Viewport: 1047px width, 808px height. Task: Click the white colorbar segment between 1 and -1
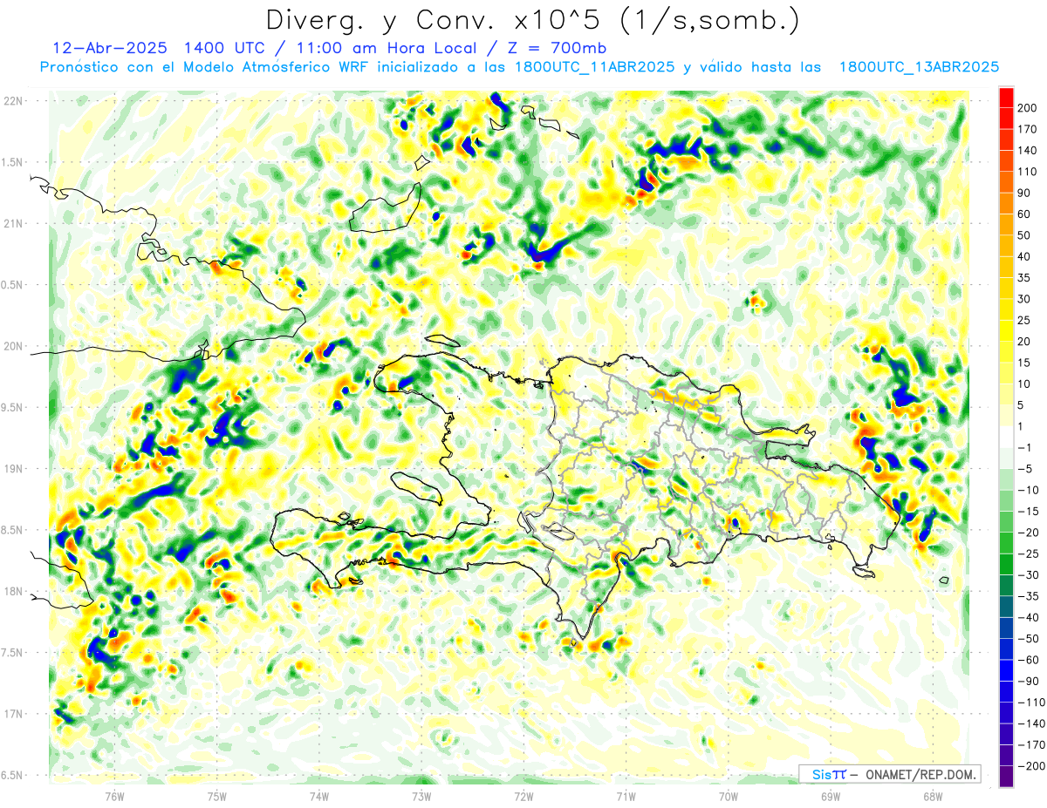click(x=1006, y=437)
